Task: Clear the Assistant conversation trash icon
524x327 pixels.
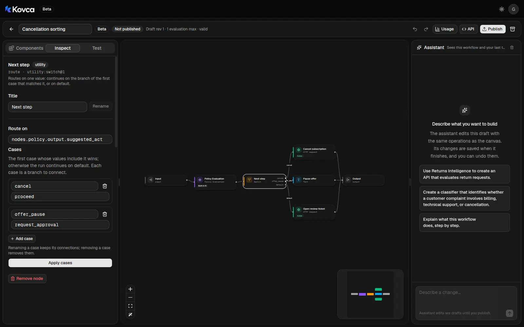Action: tap(512, 47)
